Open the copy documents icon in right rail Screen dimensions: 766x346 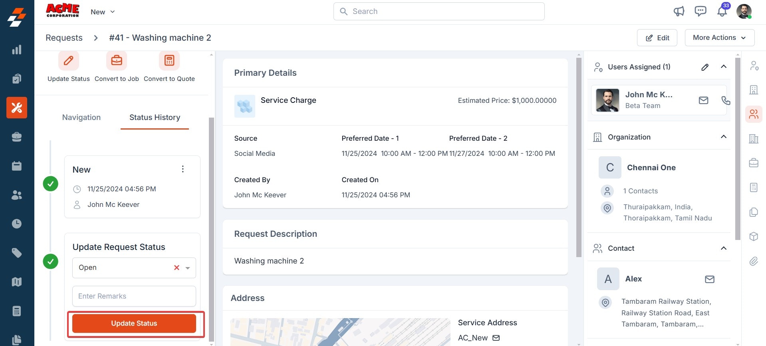pos(754,212)
